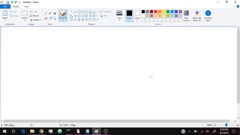240x135 pixels.
Task: Open Customize Quick Access Toolbar arrow
Action: (19, 2)
